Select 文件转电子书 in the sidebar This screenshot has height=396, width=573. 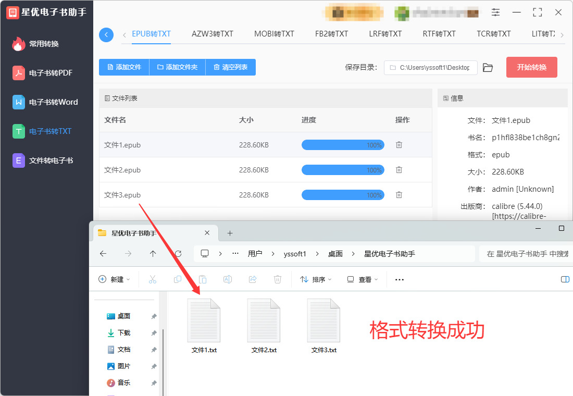(43, 160)
